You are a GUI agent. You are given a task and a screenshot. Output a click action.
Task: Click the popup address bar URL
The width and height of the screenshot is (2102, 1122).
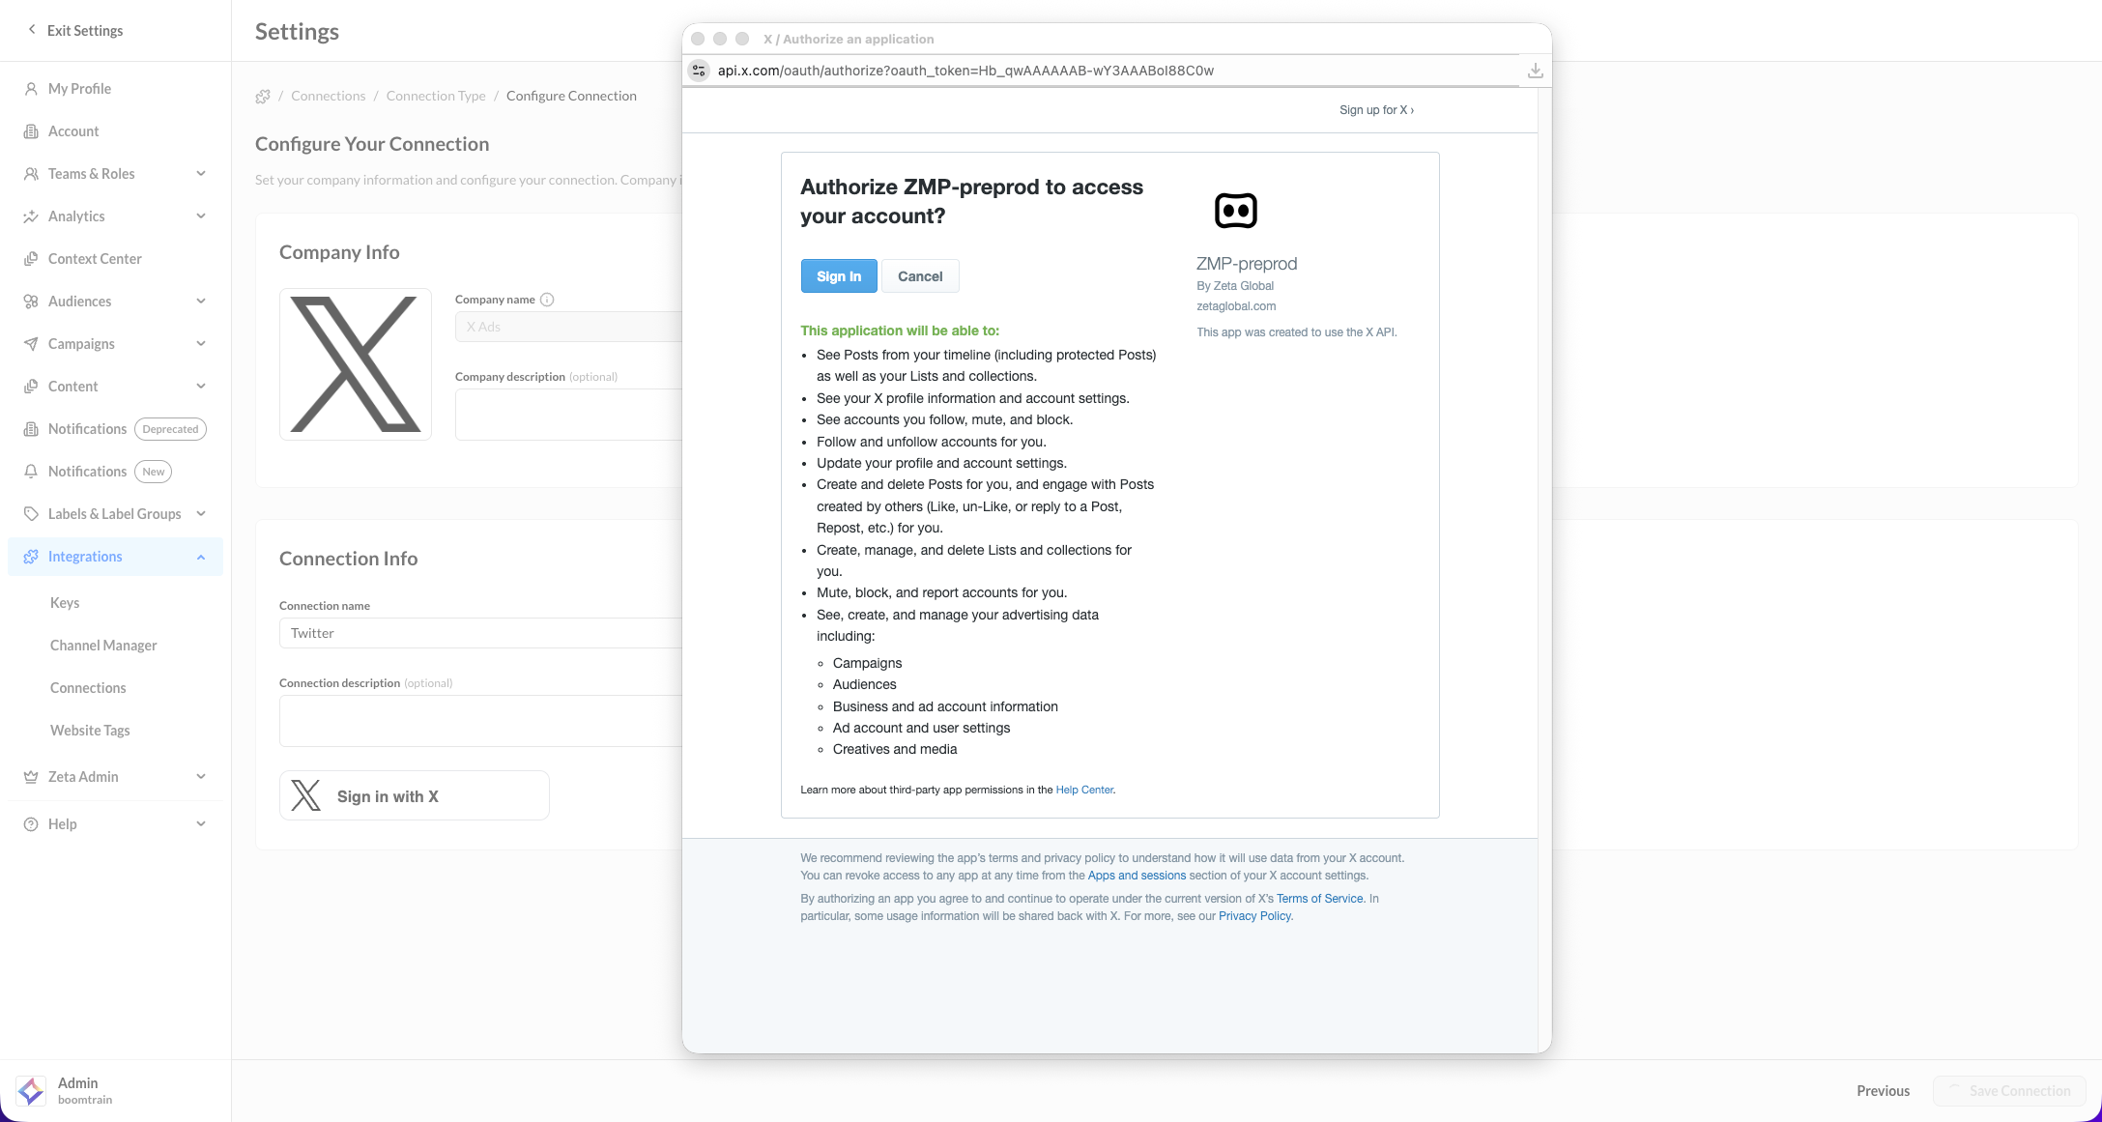pos(965,71)
